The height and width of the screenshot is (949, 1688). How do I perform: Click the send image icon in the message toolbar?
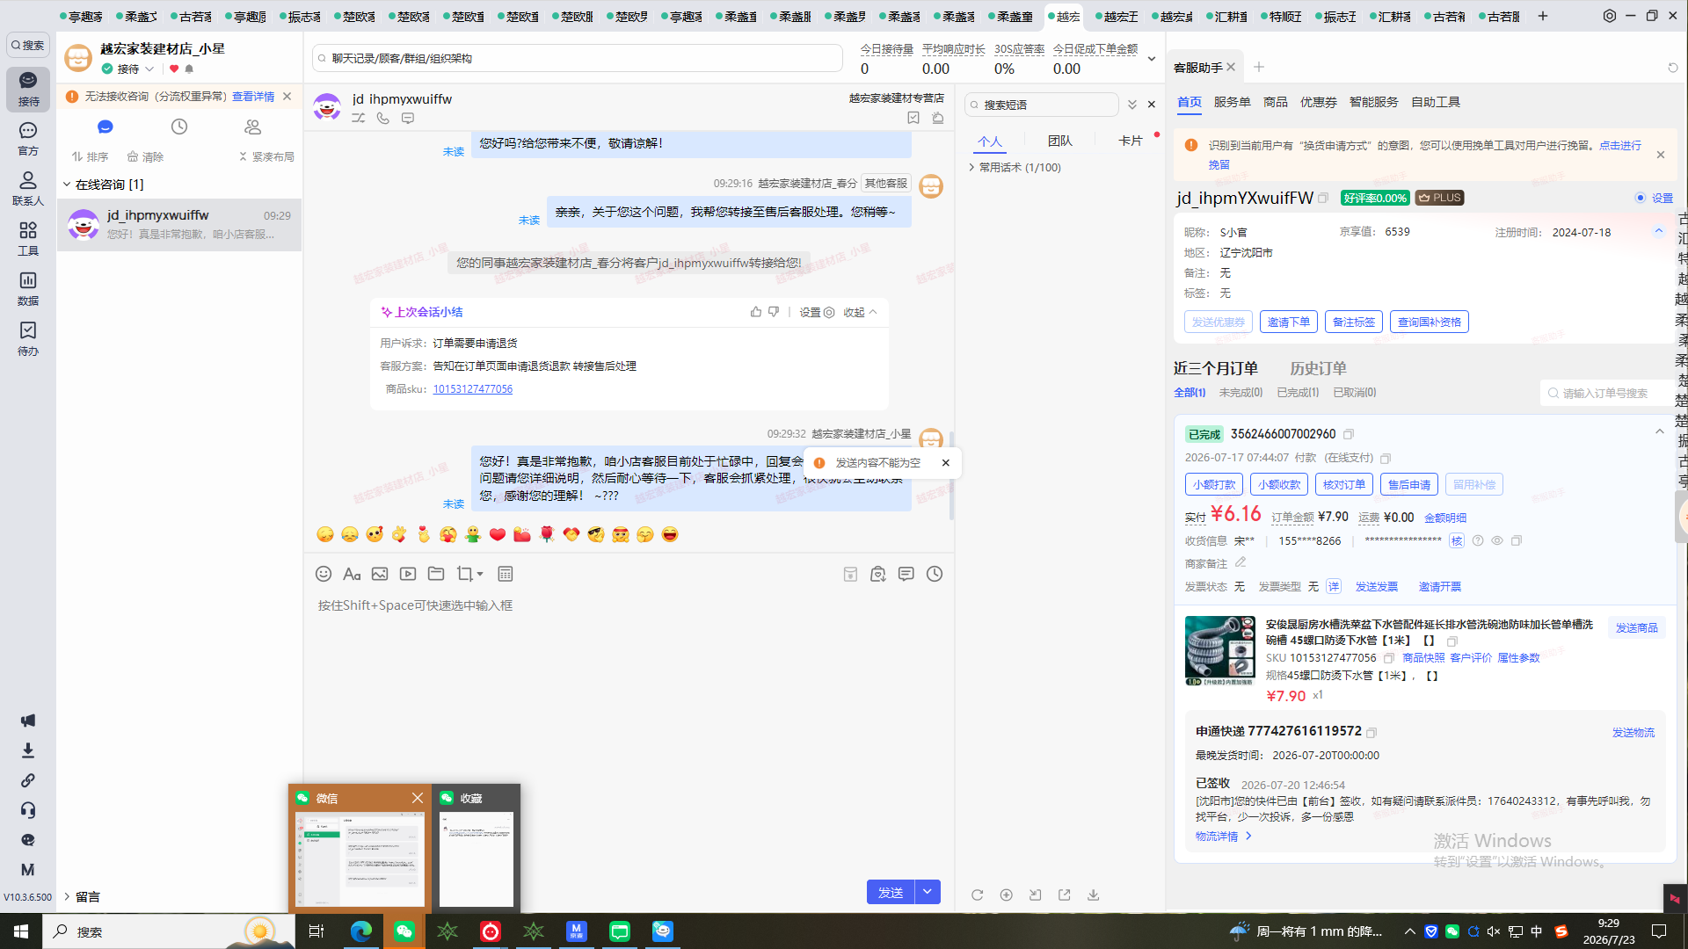point(380,574)
